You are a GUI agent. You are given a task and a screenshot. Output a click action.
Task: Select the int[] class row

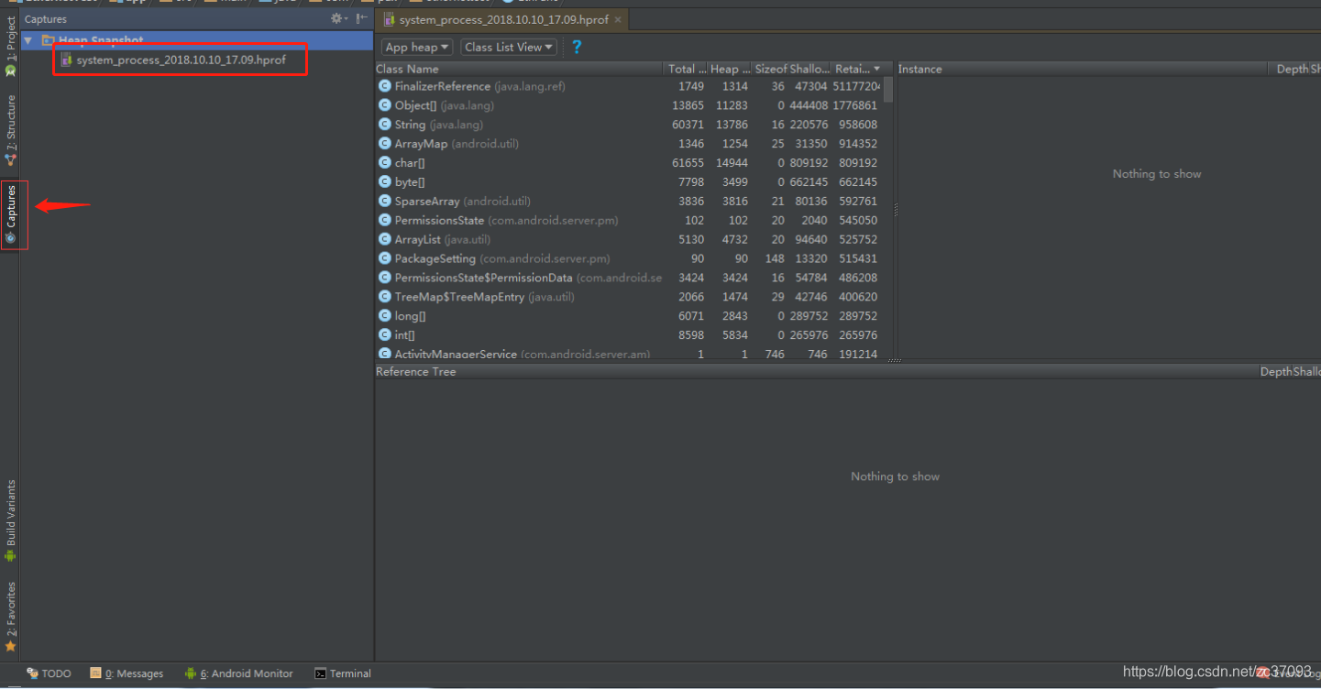pyautogui.click(x=628, y=335)
